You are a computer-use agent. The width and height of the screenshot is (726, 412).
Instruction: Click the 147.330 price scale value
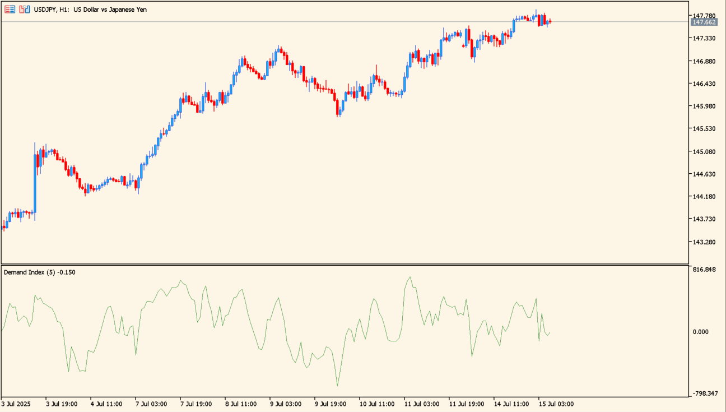coord(704,38)
